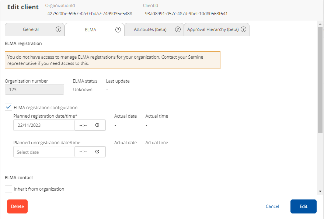Click the Organization number field
The image size is (324, 219).
[x=34, y=90]
